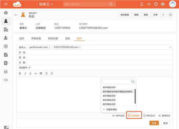Toggle italic formatting
179x129 pixels.
(25, 73)
